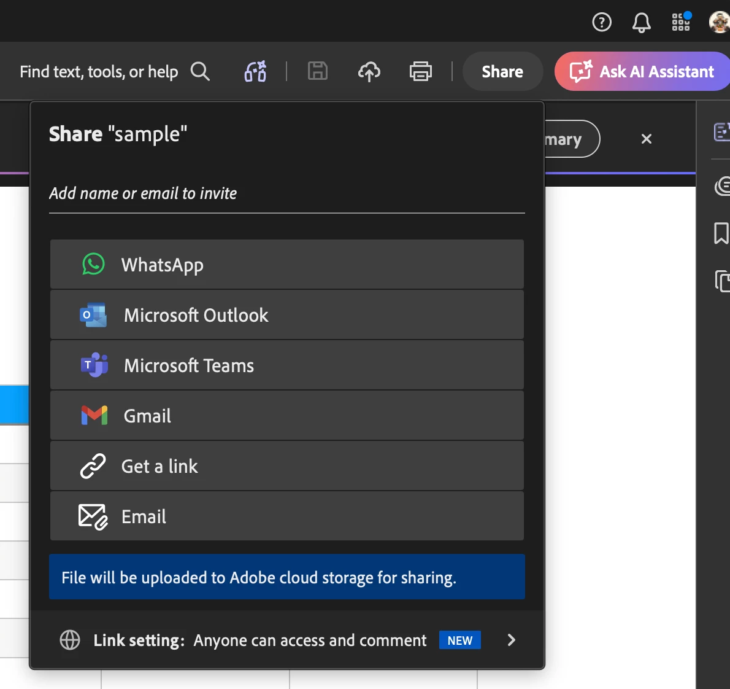Select the Get a link option
Screen dimensions: 730x689
287,465
